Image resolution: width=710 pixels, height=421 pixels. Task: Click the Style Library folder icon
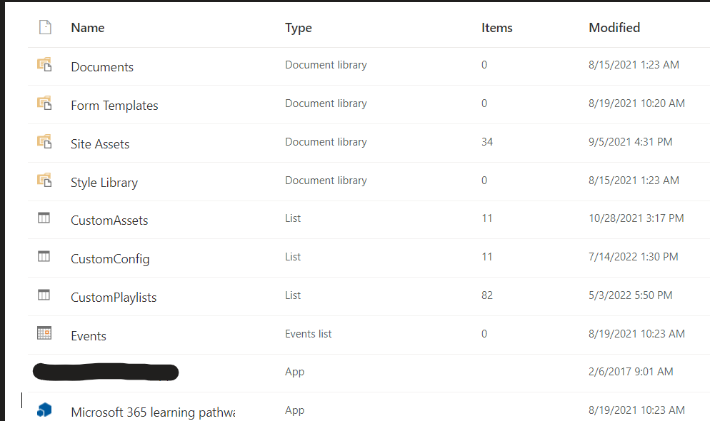[x=44, y=180]
